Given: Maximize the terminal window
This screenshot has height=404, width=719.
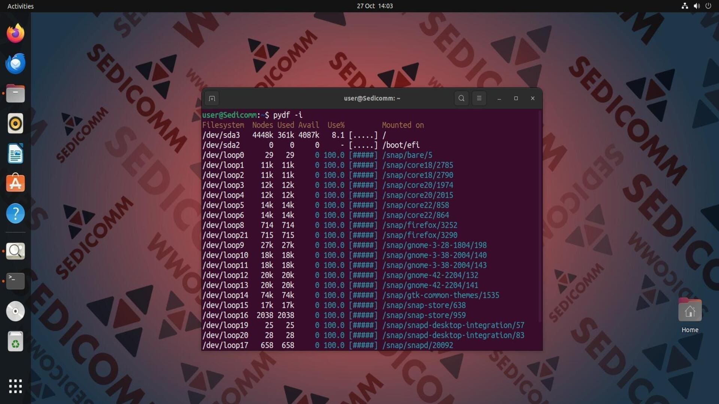Looking at the screenshot, I should click(516, 98).
